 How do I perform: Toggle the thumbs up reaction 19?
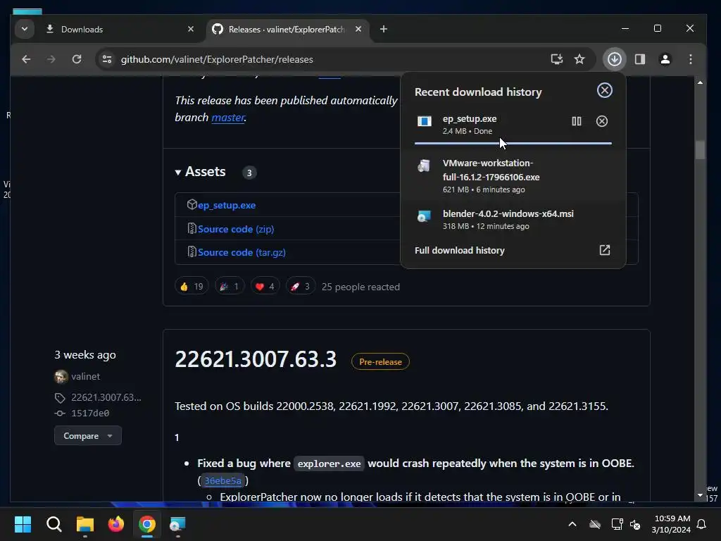(x=192, y=287)
